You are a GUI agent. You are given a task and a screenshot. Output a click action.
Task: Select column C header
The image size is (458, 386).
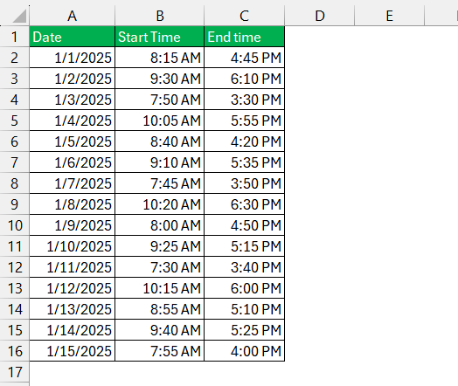(244, 16)
